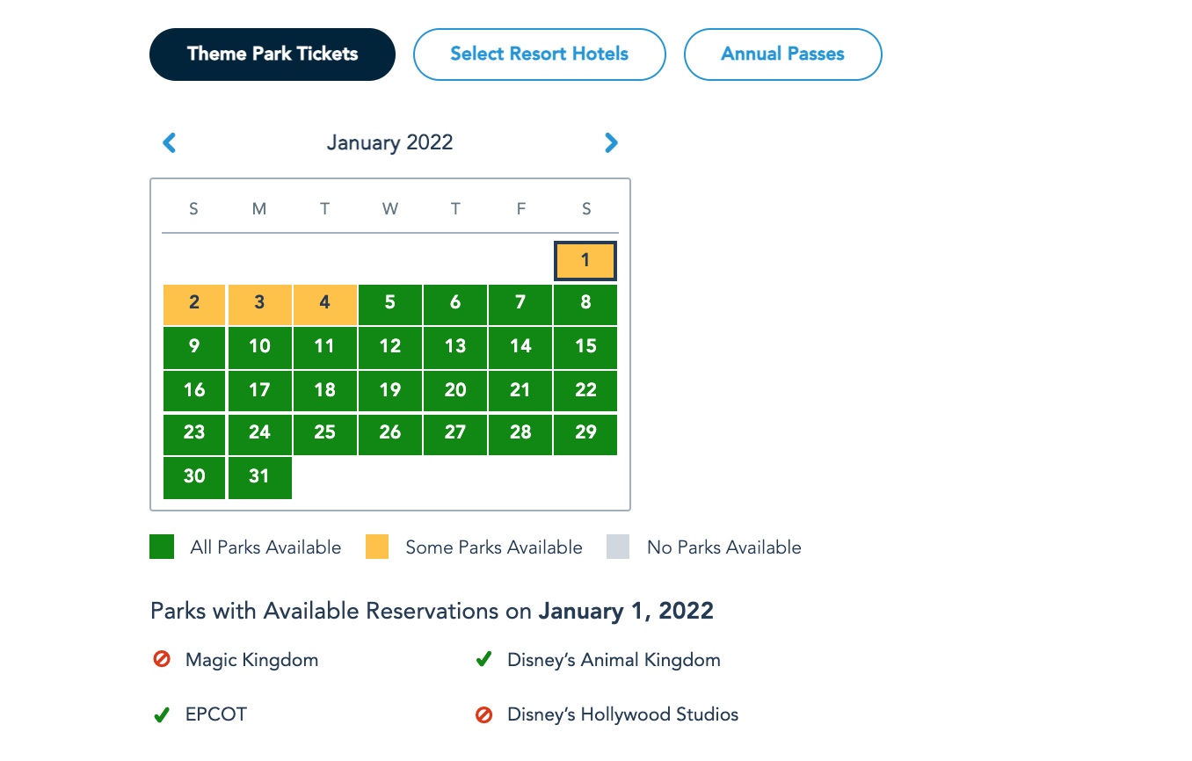Select January 1 on the calendar

coord(585,261)
